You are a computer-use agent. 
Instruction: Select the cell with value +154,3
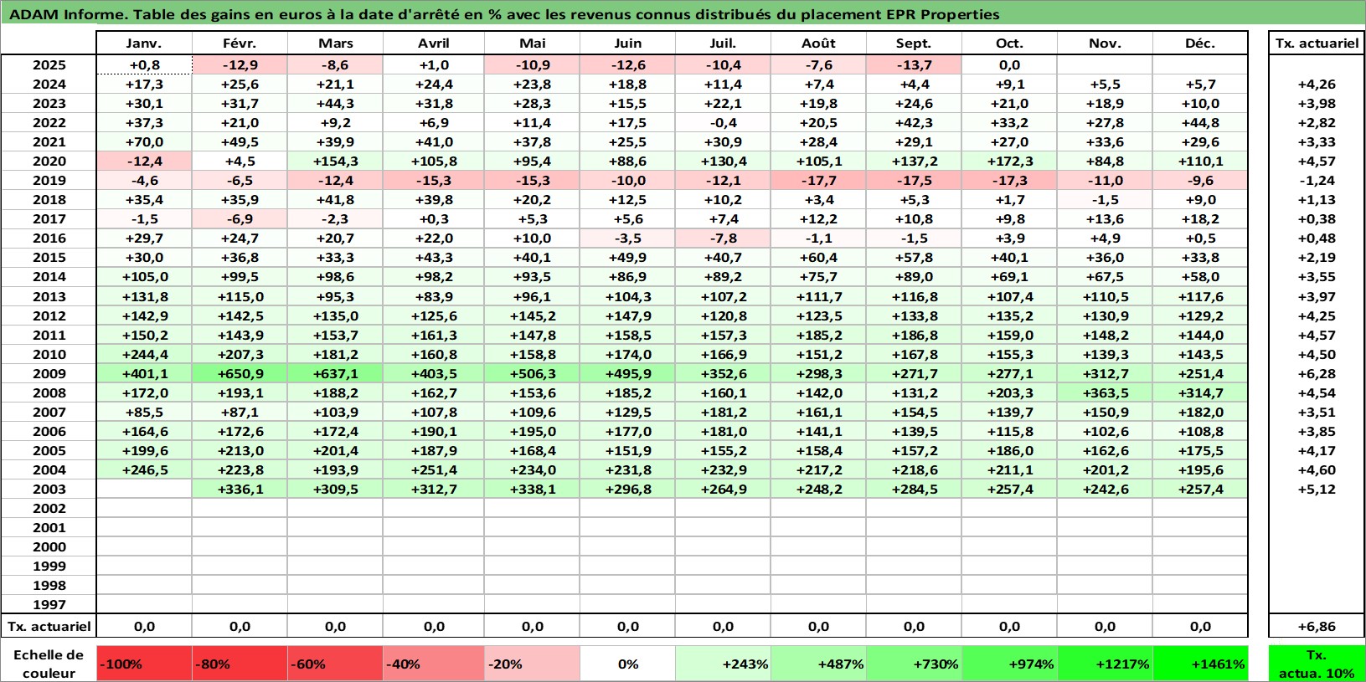[x=335, y=162]
